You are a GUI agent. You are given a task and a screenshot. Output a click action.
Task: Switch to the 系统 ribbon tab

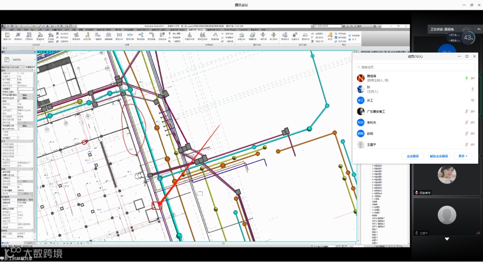(x=26, y=30)
